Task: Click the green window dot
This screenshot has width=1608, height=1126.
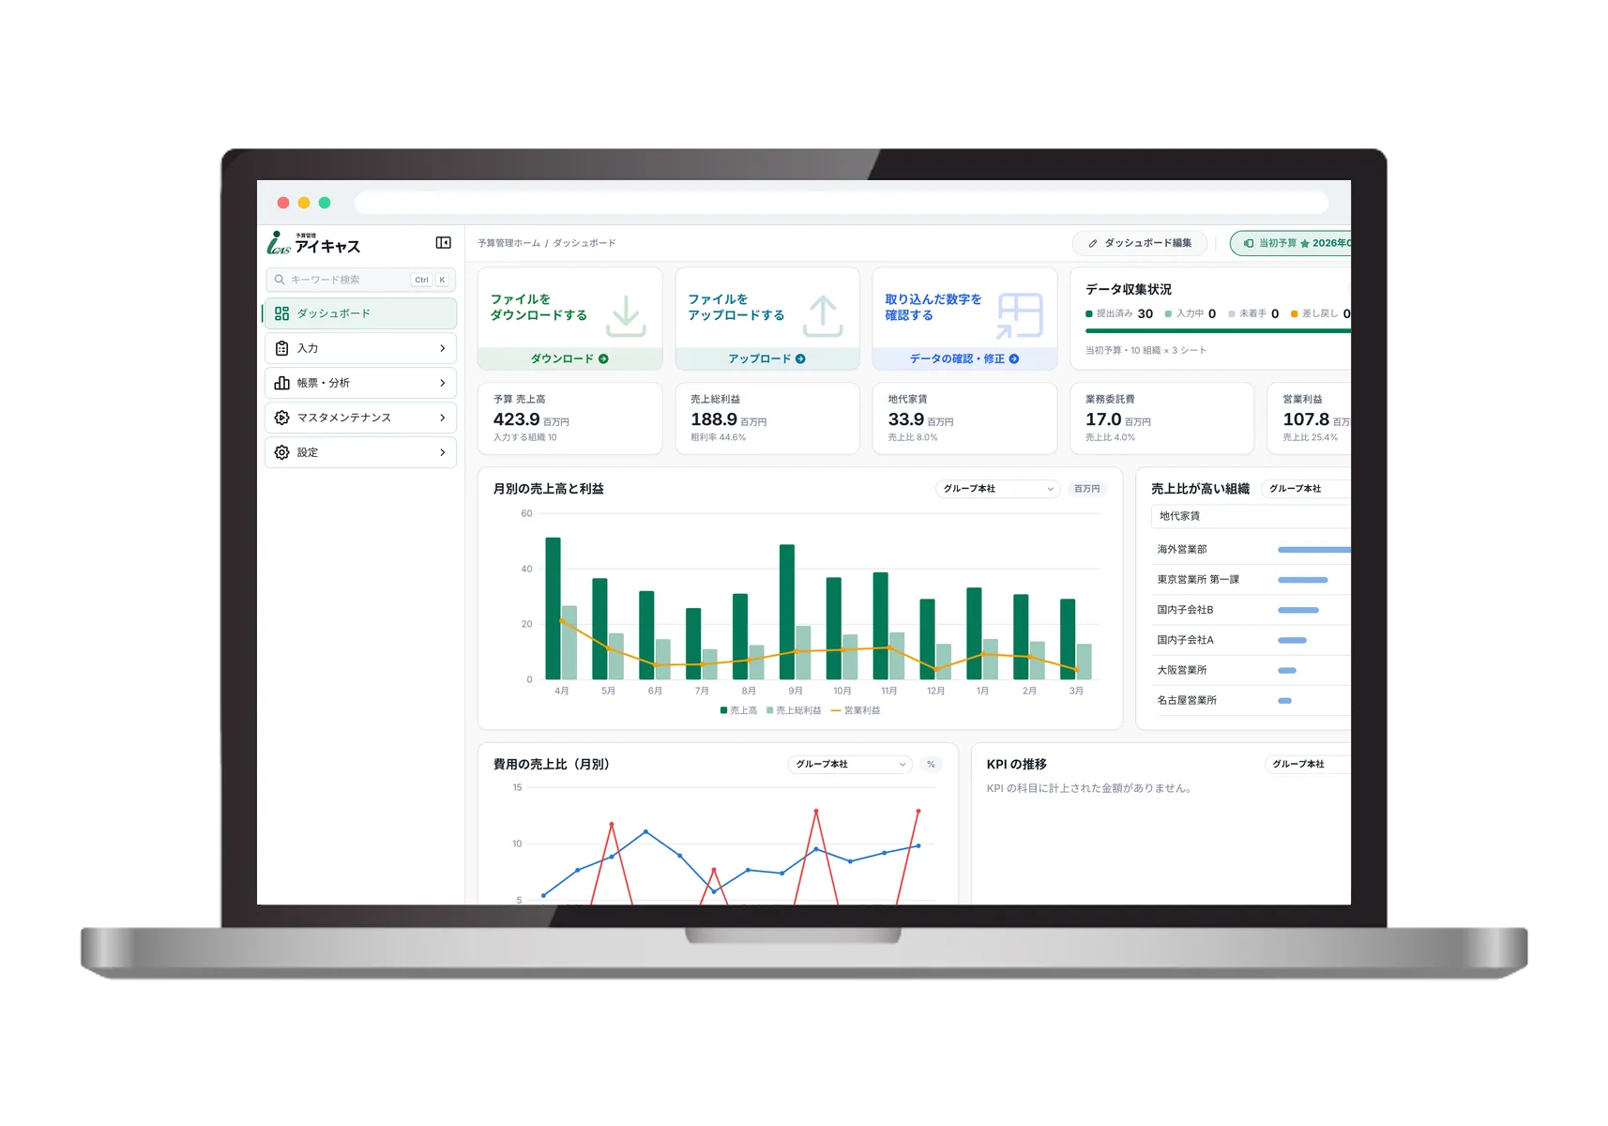Action: pos(325,203)
